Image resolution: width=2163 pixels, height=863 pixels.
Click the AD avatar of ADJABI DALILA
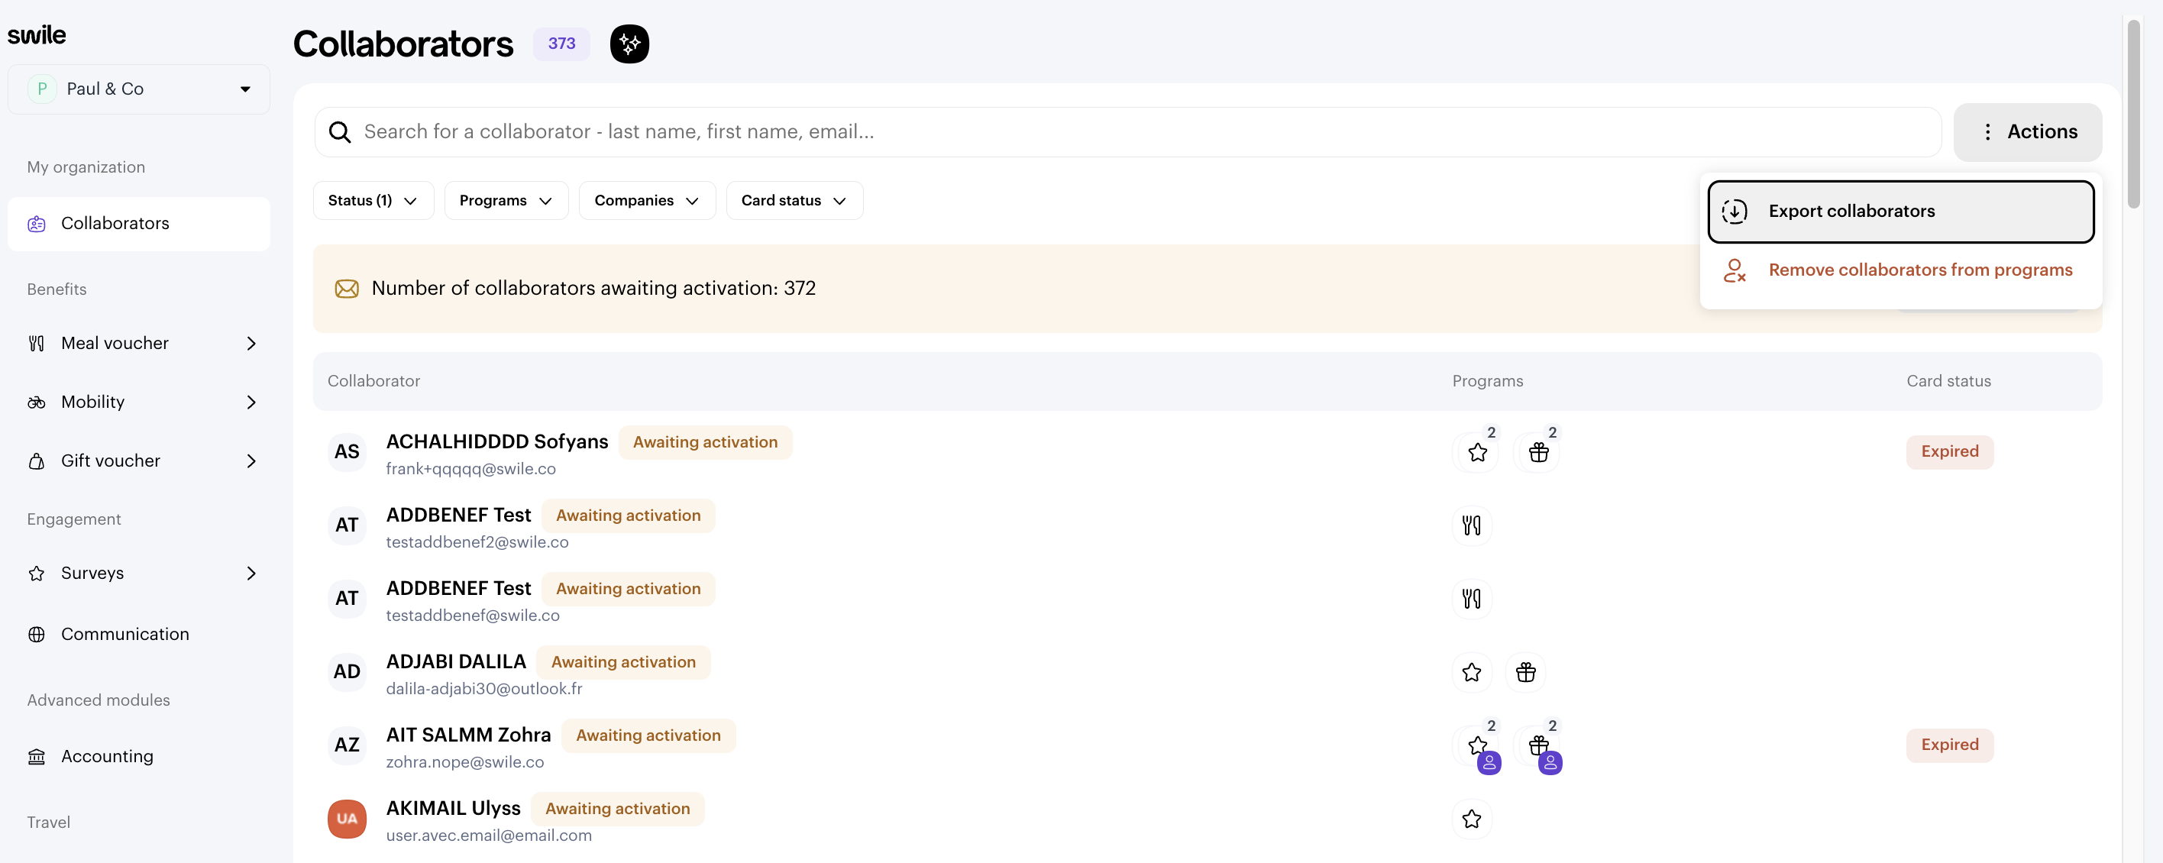347,671
